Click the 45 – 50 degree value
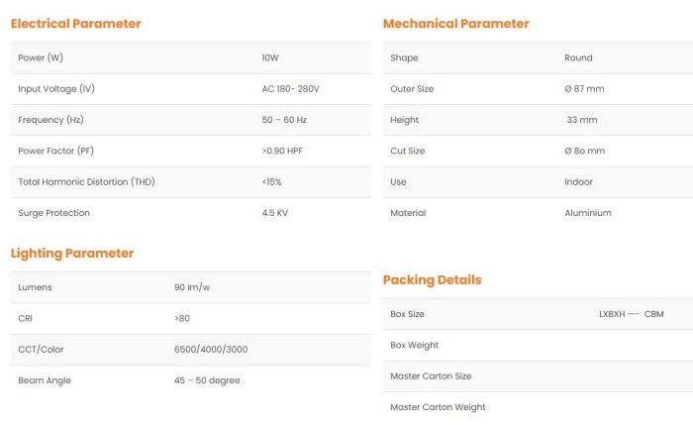The image size is (693, 425). 207,380
